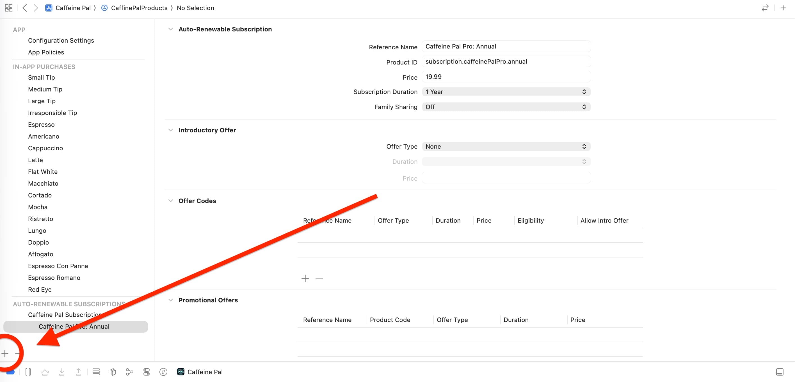
Task: Click the introductory offer Price field
Action: pos(506,178)
